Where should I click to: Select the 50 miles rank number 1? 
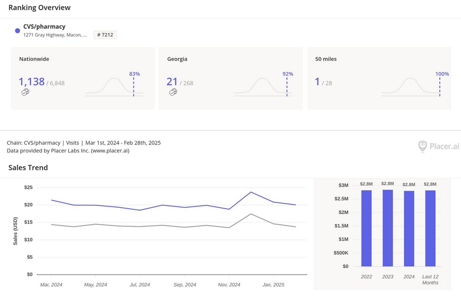(x=317, y=82)
